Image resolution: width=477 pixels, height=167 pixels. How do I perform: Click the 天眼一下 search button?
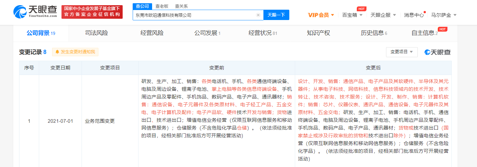click(x=276, y=15)
